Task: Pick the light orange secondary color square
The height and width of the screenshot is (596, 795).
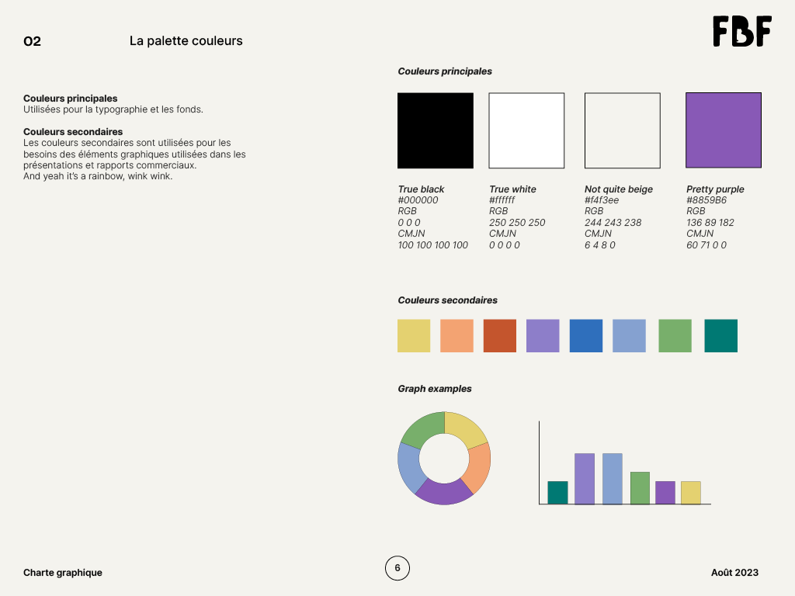Action: click(x=457, y=335)
